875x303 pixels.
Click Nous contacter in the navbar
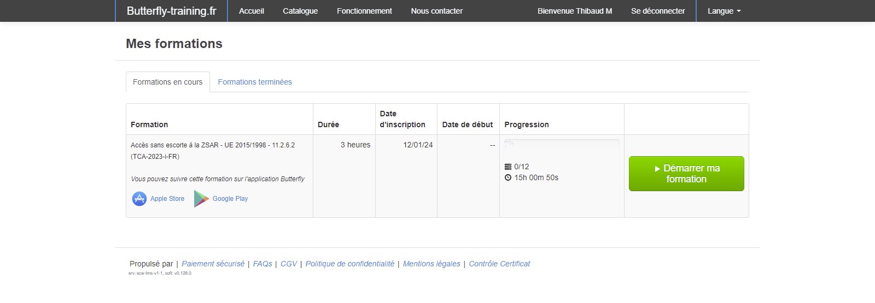click(436, 11)
